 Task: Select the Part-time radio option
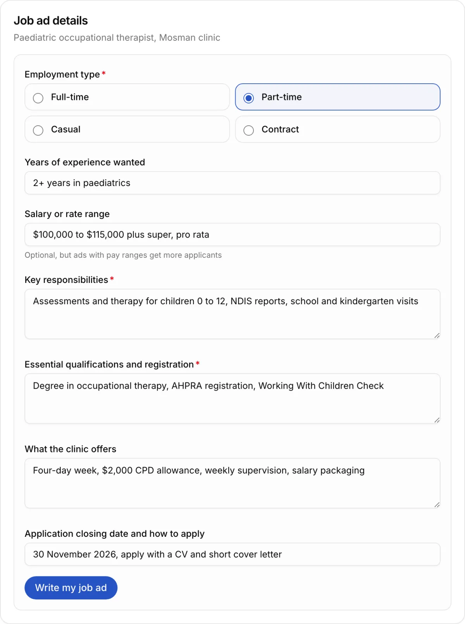coord(338,97)
